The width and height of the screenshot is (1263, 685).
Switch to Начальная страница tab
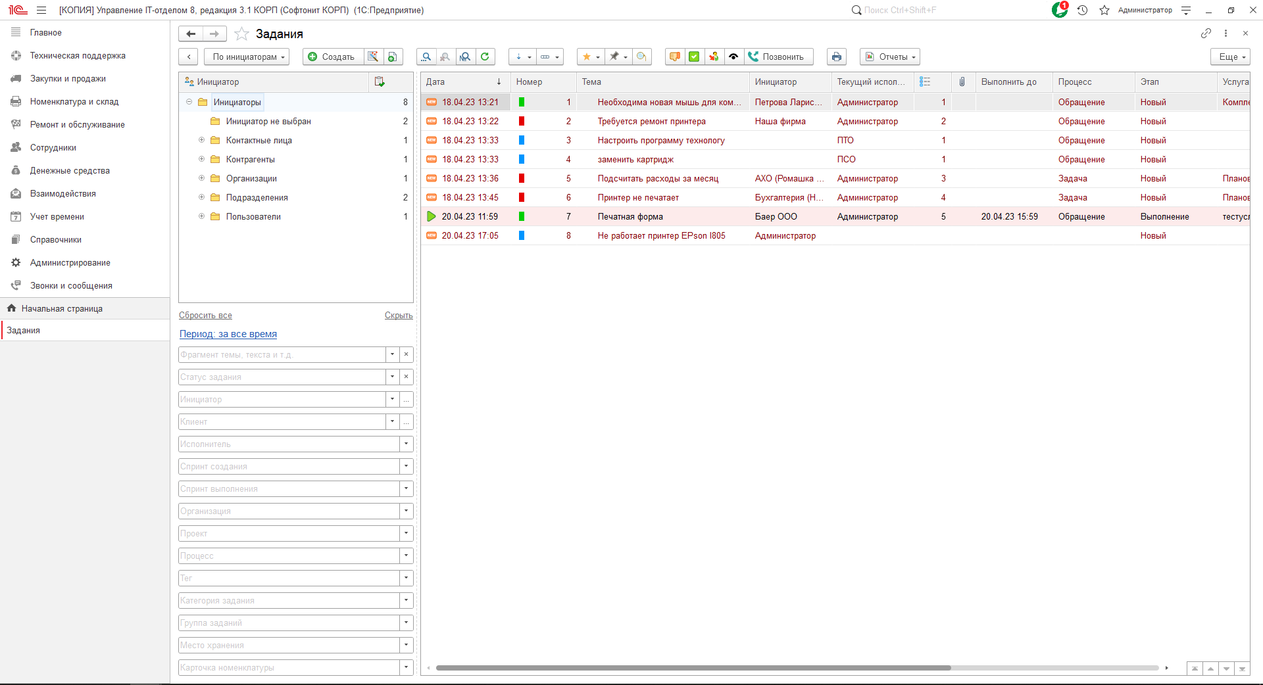click(x=62, y=308)
